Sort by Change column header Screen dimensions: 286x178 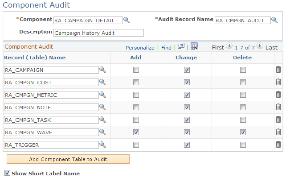[186, 58]
